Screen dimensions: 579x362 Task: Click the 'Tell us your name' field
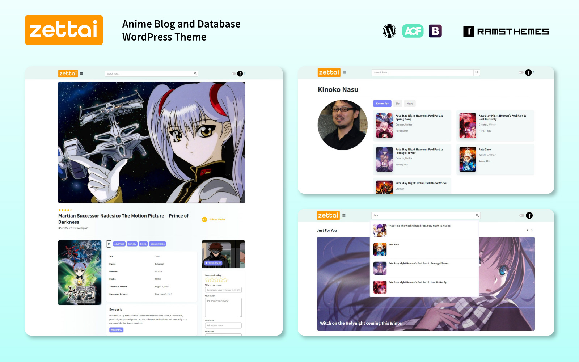pyautogui.click(x=223, y=325)
